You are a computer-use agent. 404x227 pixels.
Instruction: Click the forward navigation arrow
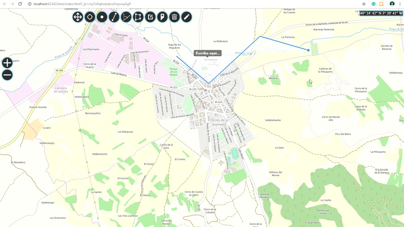point(12,4)
